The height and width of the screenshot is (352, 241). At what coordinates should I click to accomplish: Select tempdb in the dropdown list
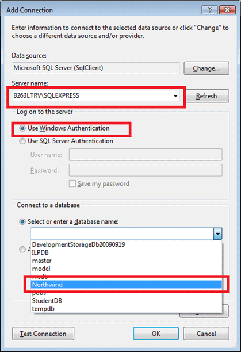tap(127, 309)
